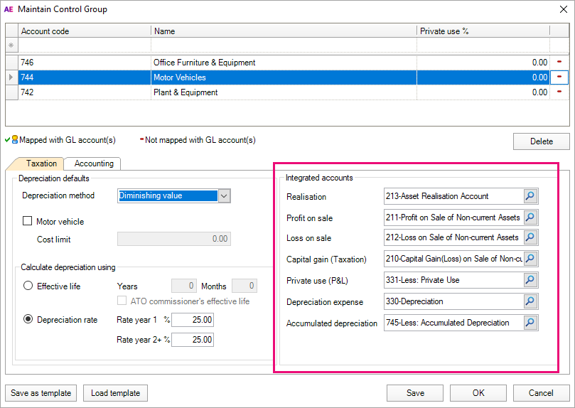Open lookup for Private use (P&L)
Image resolution: width=575 pixels, height=408 pixels.
[530, 280]
